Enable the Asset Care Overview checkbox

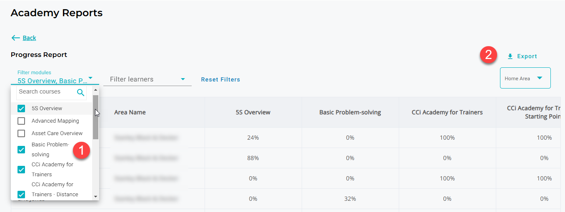[21, 133]
